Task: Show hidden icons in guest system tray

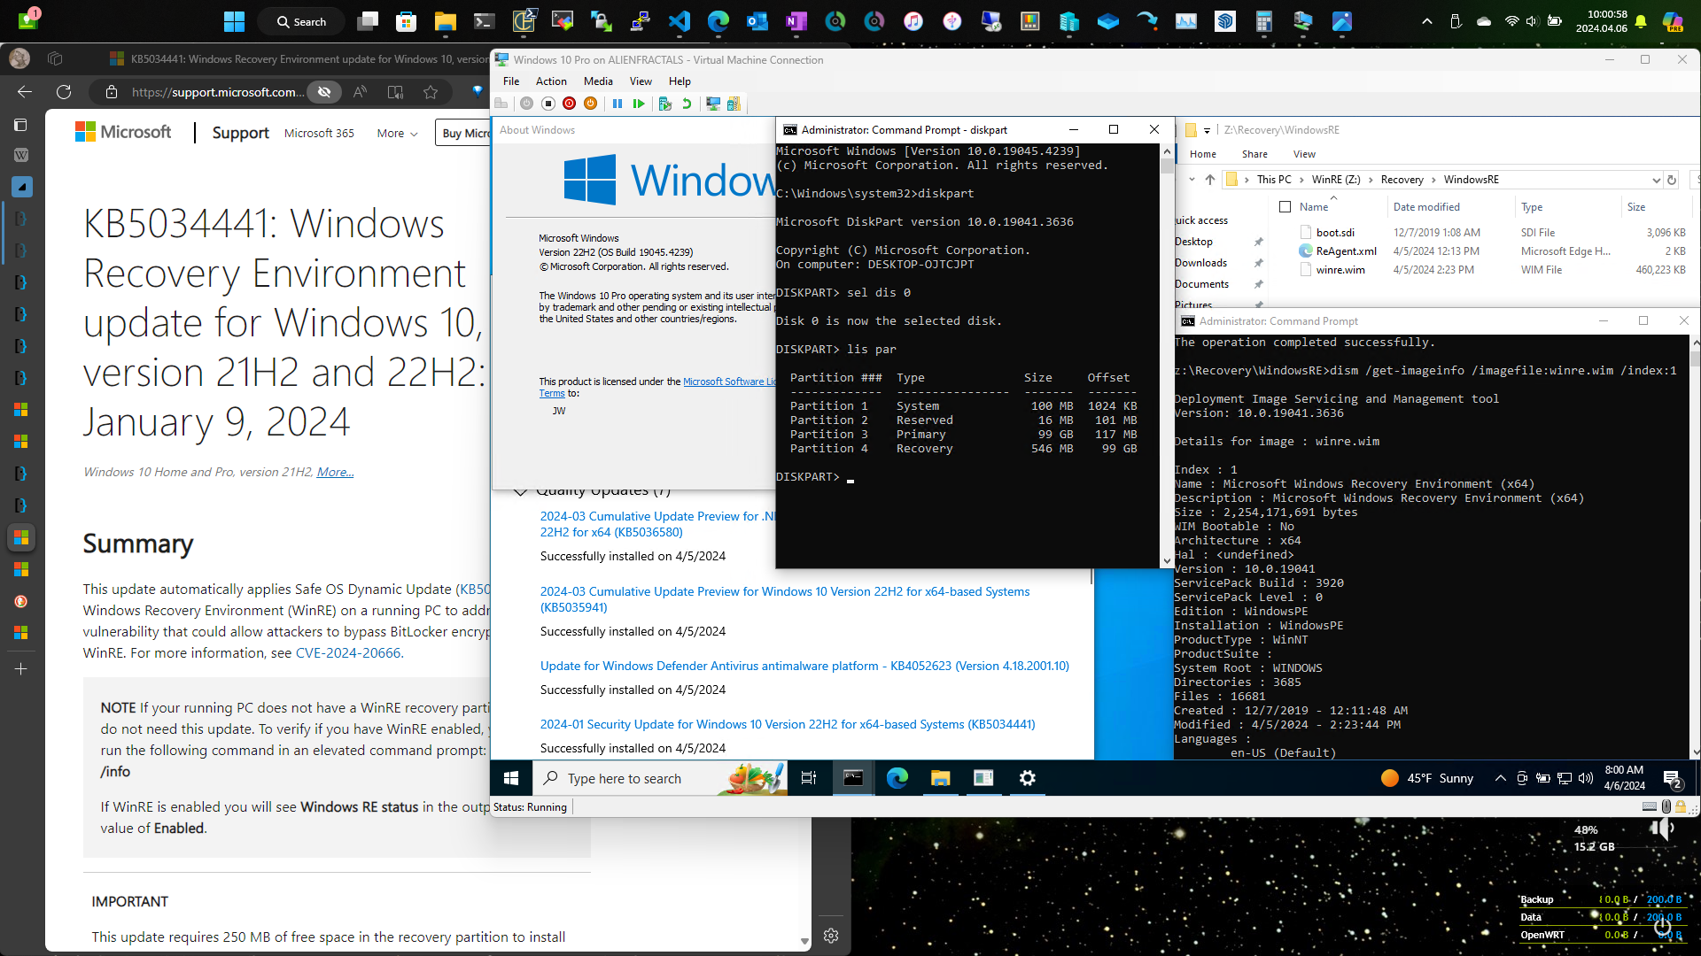Action: tap(1500, 779)
